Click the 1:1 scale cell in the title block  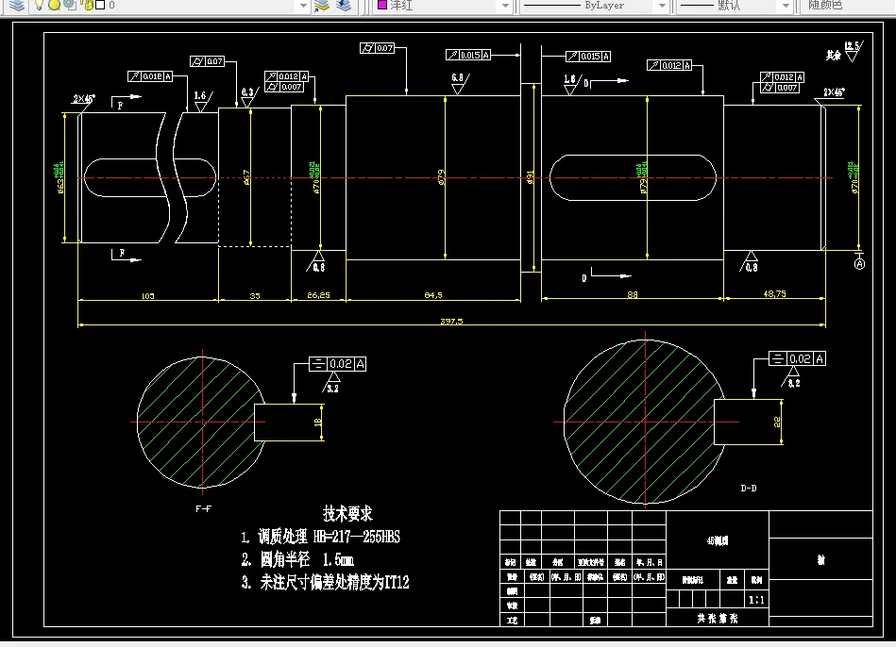click(x=756, y=600)
